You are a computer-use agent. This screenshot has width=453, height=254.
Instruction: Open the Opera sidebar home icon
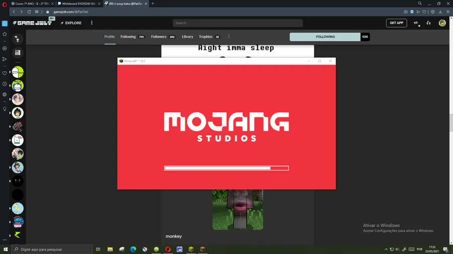[x=5, y=24]
